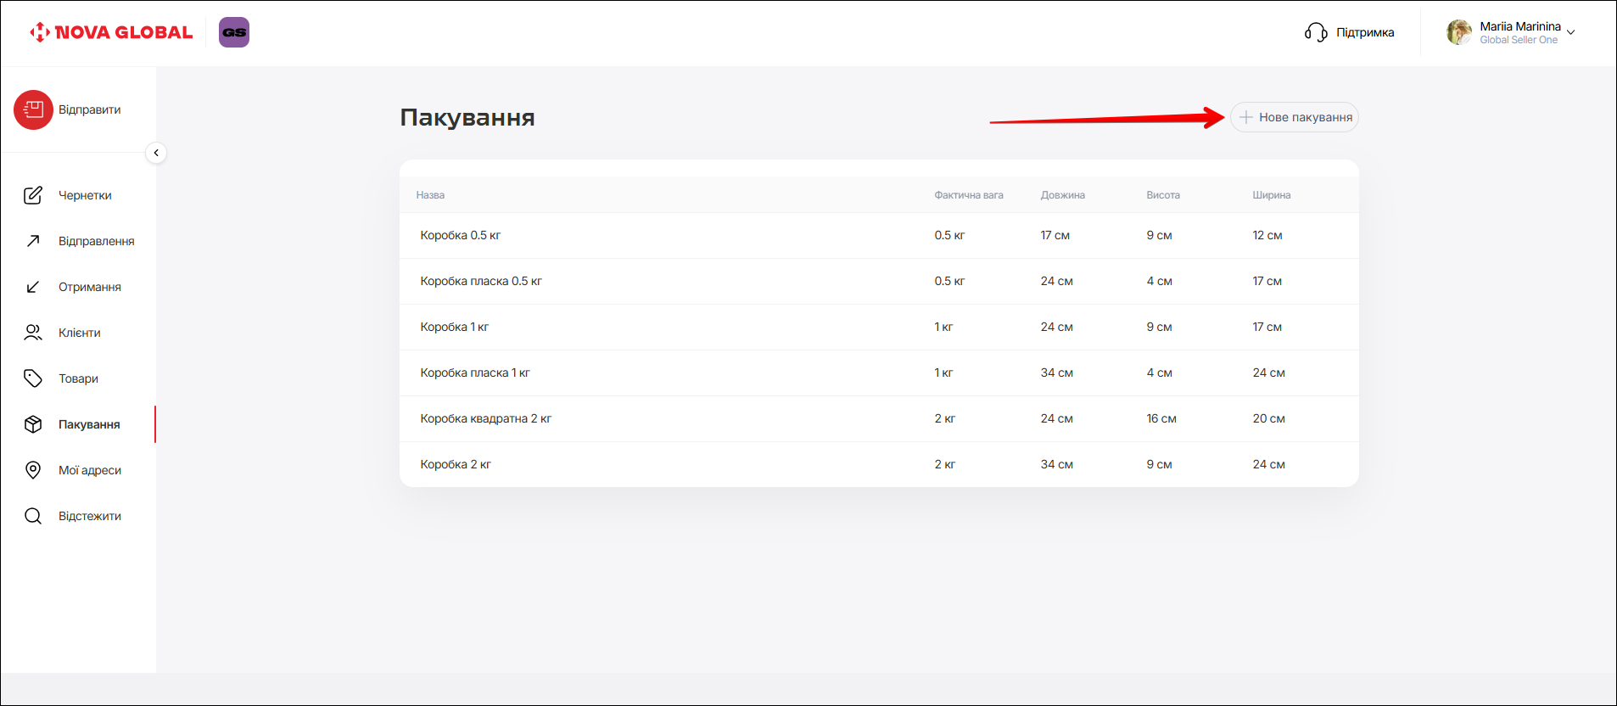The width and height of the screenshot is (1617, 706).
Task: Click the magnifier icon to track
Action: click(x=33, y=516)
